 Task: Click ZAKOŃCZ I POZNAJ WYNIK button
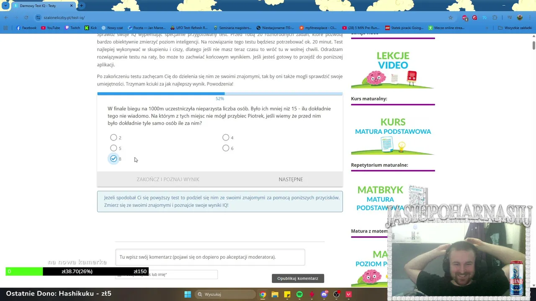168,179
